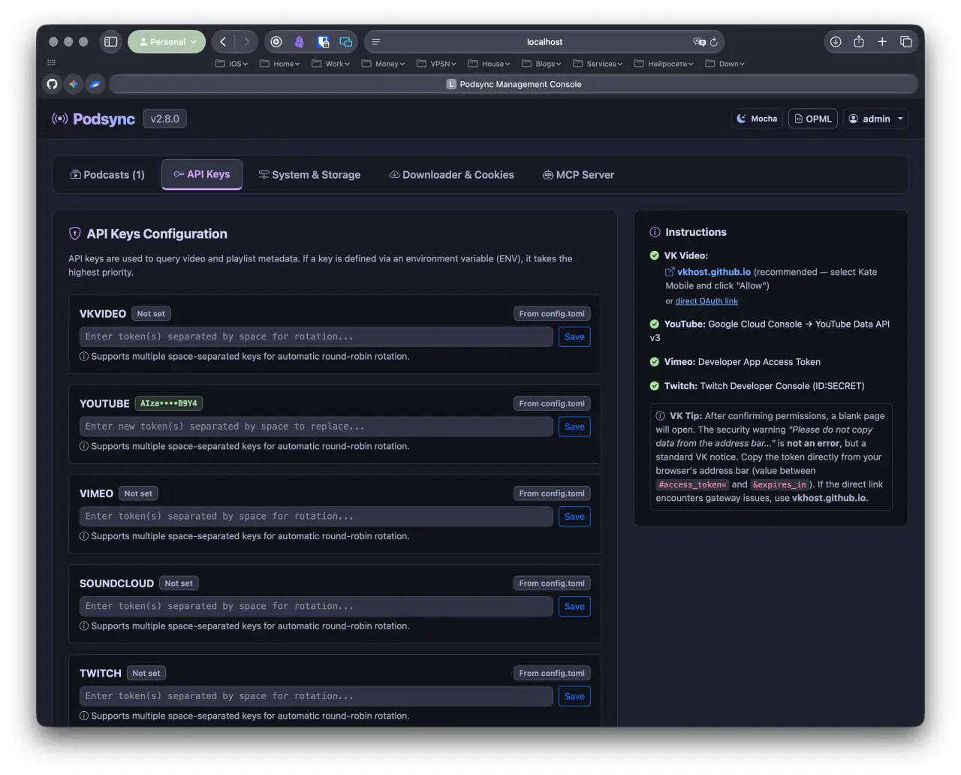Viewport: 961px width, 775px height.
Task: Toggle the Safari sidebar icon
Action: click(111, 42)
